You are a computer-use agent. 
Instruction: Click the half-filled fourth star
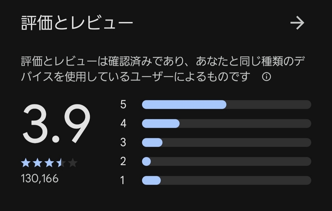point(61,163)
